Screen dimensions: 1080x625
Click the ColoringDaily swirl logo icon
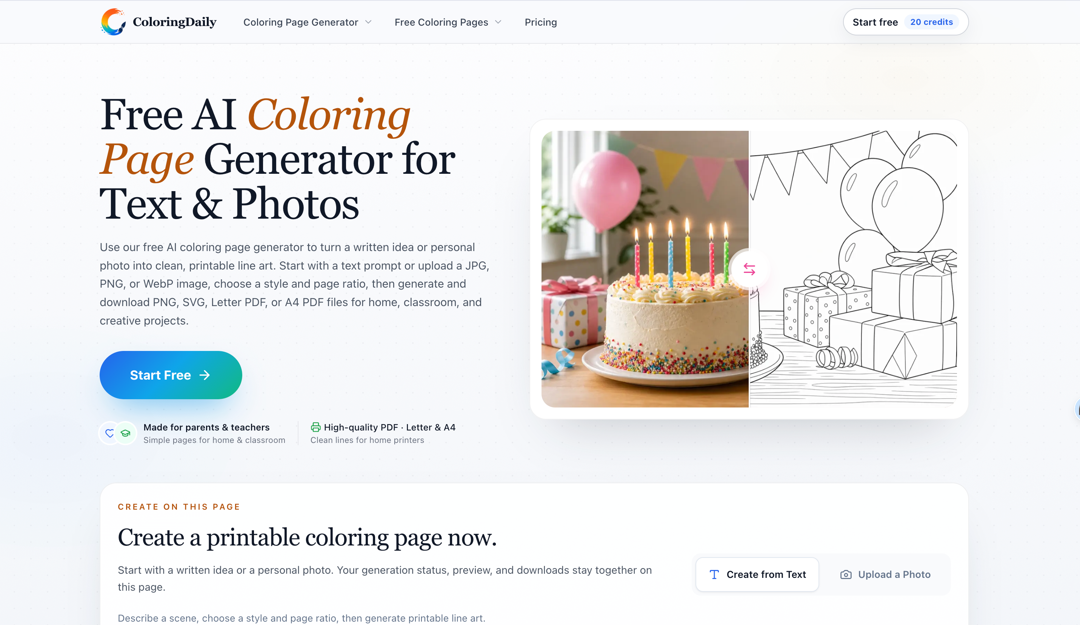[113, 22]
